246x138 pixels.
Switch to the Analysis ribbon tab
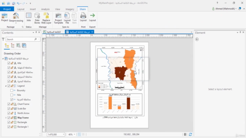coord(45,9)
